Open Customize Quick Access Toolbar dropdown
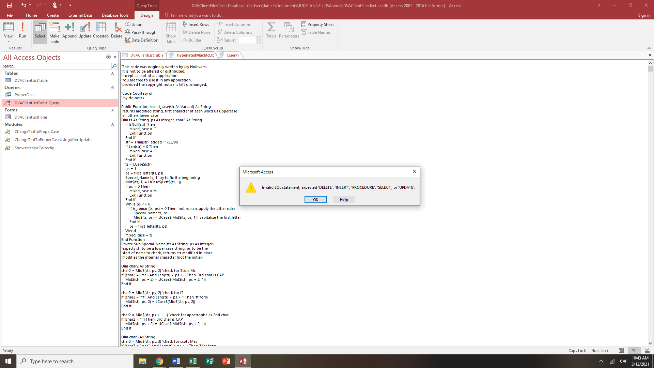 (x=70, y=5)
